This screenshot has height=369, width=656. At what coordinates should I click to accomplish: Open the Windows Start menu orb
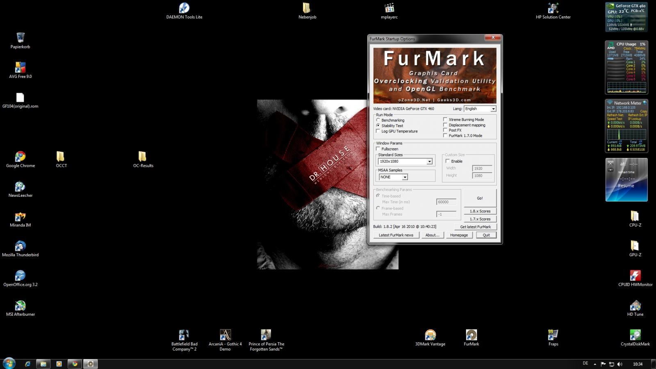click(x=9, y=363)
